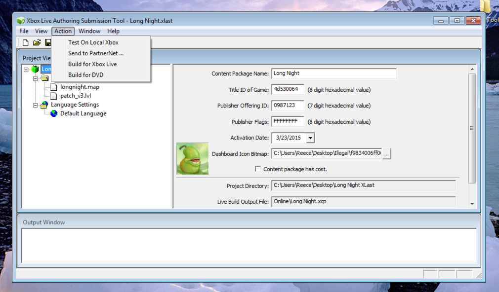The image size is (499, 292).
Task: Click the Save floppy disk icon
Action: (x=48, y=42)
